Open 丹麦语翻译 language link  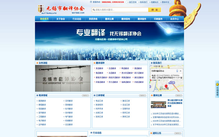point(139,82)
